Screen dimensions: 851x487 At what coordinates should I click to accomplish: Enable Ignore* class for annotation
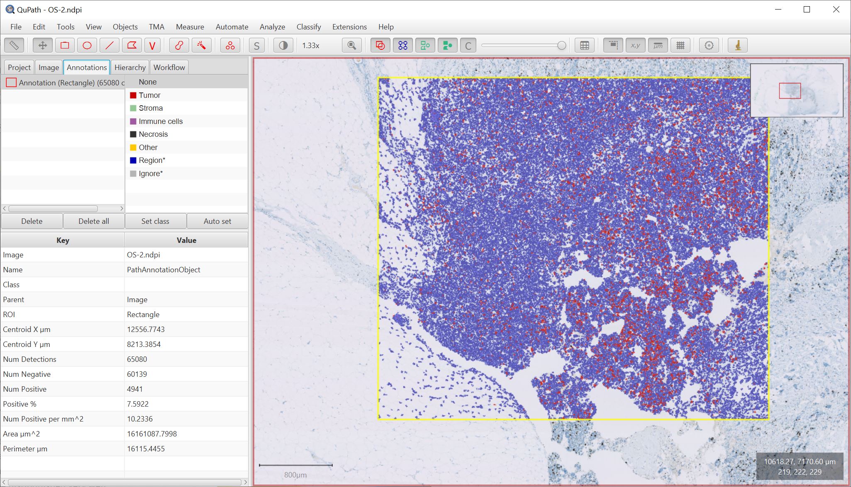150,173
